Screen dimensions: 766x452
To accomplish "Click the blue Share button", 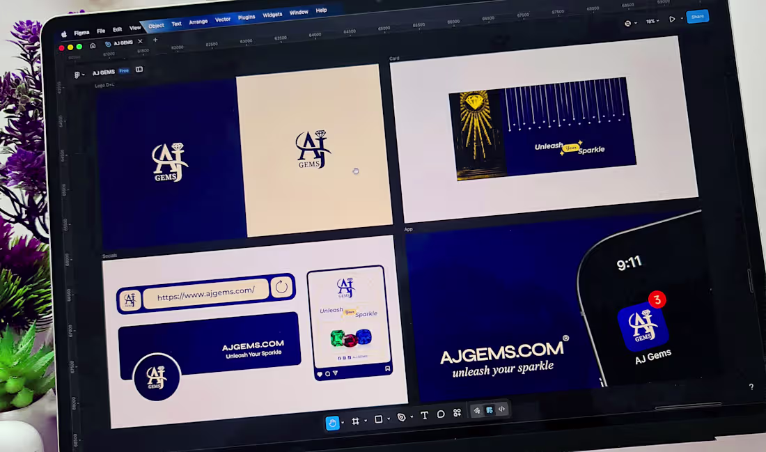I will (697, 17).
